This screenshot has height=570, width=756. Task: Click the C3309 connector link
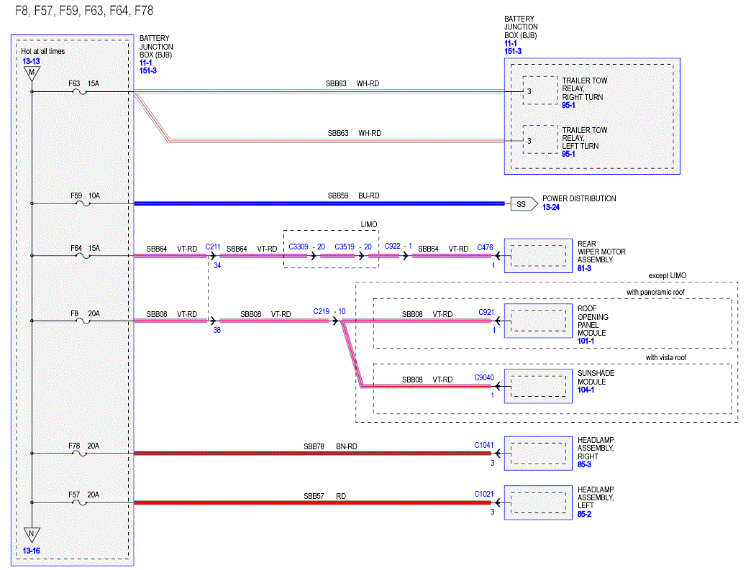(299, 247)
